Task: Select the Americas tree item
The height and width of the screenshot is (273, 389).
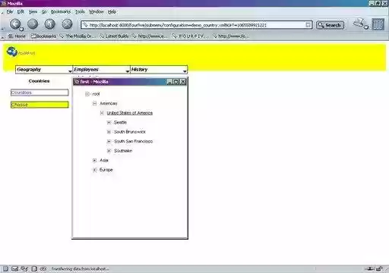Action: pos(109,103)
